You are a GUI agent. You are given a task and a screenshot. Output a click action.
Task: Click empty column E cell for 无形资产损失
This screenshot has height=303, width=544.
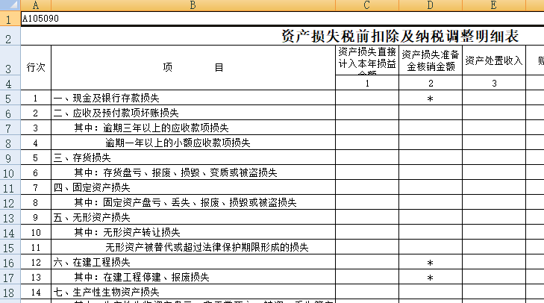pyautogui.click(x=494, y=217)
